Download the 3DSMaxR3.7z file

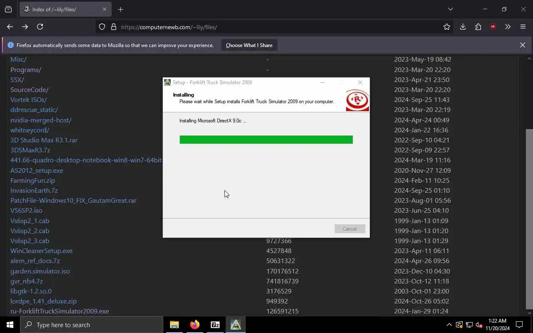pyautogui.click(x=30, y=150)
